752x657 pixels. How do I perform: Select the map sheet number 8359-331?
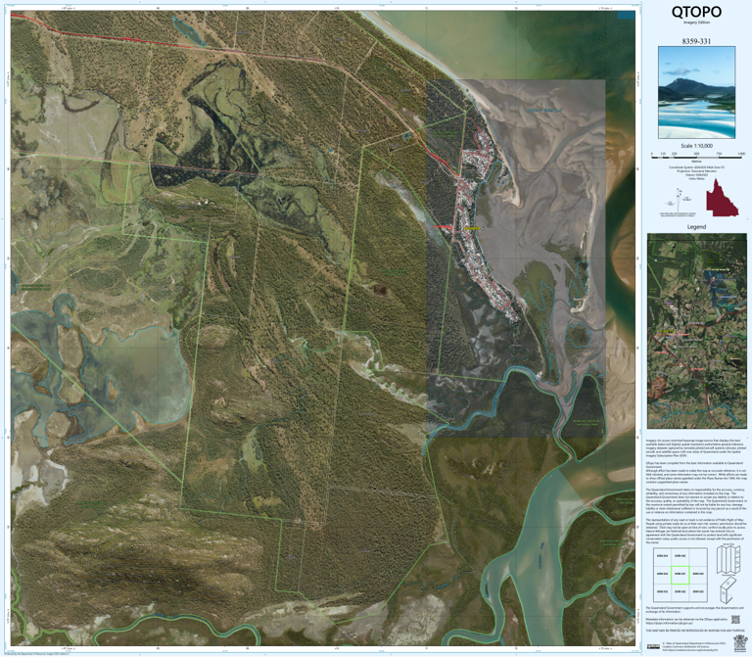click(696, 41)
